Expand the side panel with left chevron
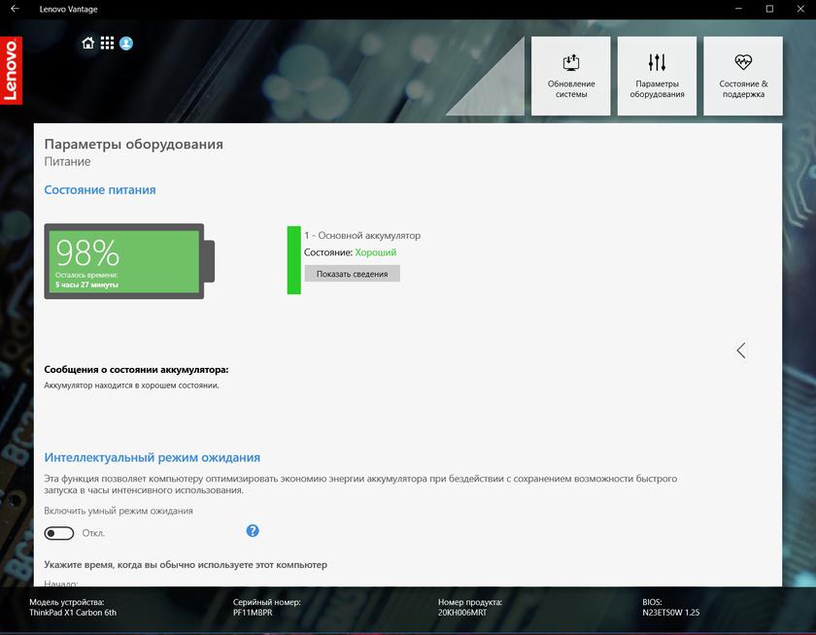This screenshot has width=816, height=635. [741, 351]
